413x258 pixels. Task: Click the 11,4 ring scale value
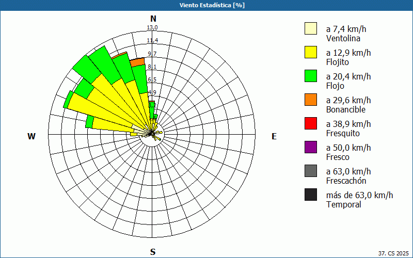coord(152,41)
